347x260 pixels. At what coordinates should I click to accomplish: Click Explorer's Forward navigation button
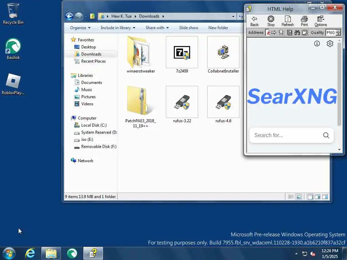tap(79, 16)
